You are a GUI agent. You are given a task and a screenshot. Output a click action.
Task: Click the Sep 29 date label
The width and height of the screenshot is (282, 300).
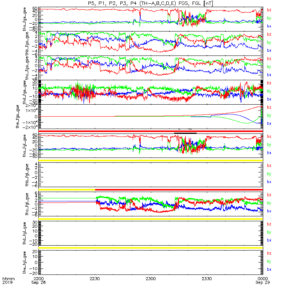point(262,282)
